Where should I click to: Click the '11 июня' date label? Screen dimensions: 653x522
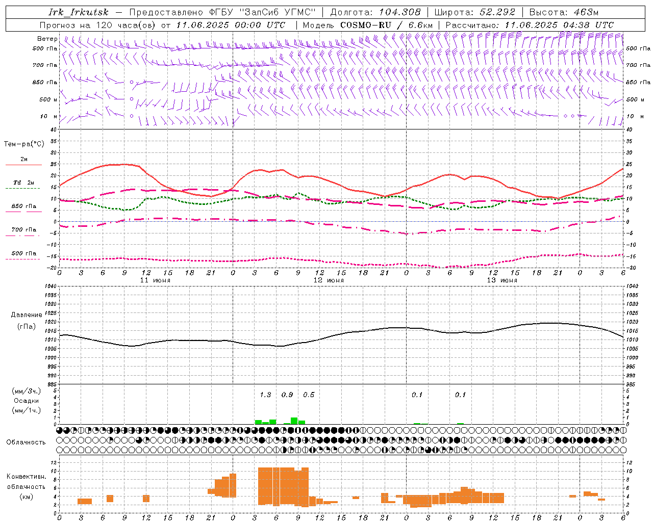(155, 280)
